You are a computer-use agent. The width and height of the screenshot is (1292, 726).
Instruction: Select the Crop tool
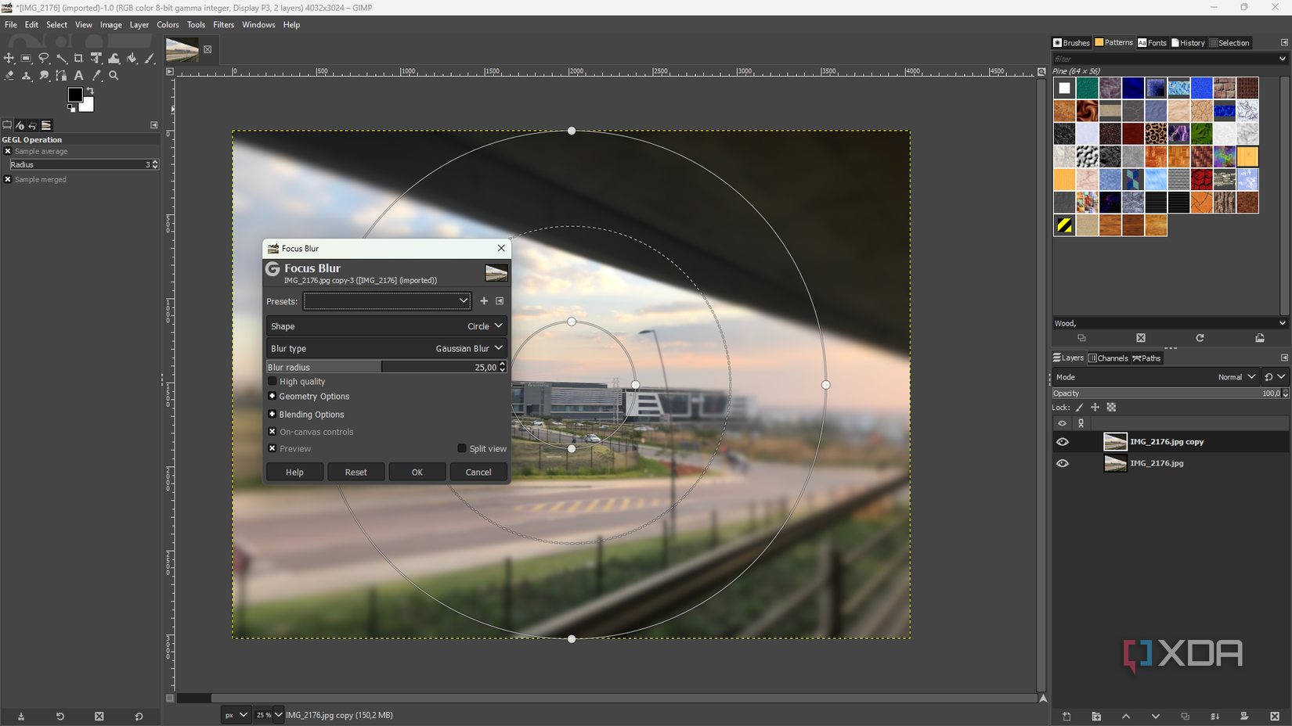78,58
